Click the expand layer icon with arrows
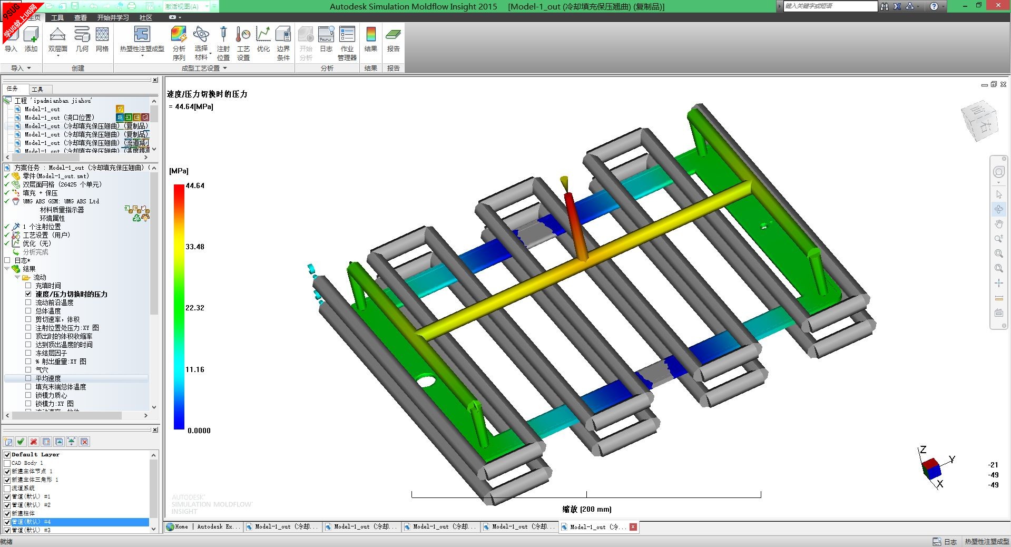This screenshot has height=547, width=1011. pyautogui.click(x=72, y=442)
